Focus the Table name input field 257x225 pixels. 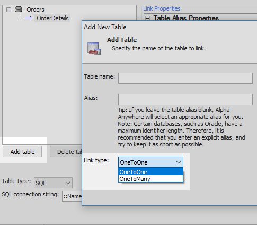pos(185,78)
